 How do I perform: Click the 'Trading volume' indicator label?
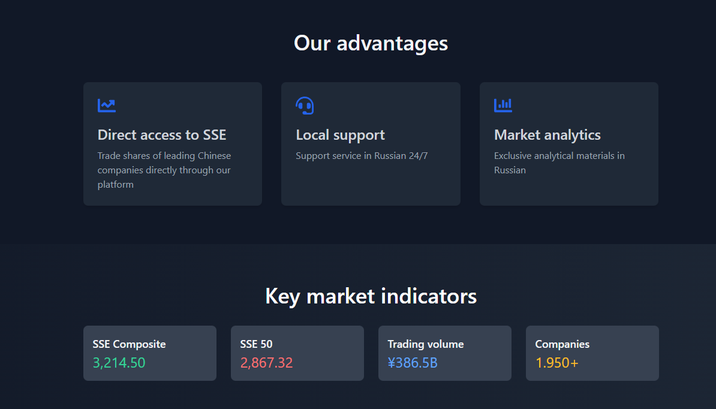(x=425, y=344)
